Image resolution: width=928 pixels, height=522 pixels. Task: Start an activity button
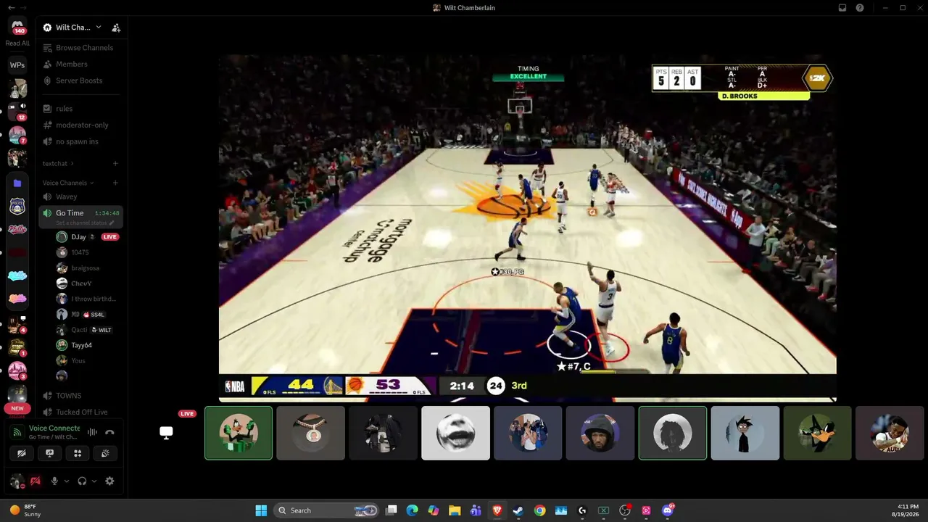[x=78, y=453]
